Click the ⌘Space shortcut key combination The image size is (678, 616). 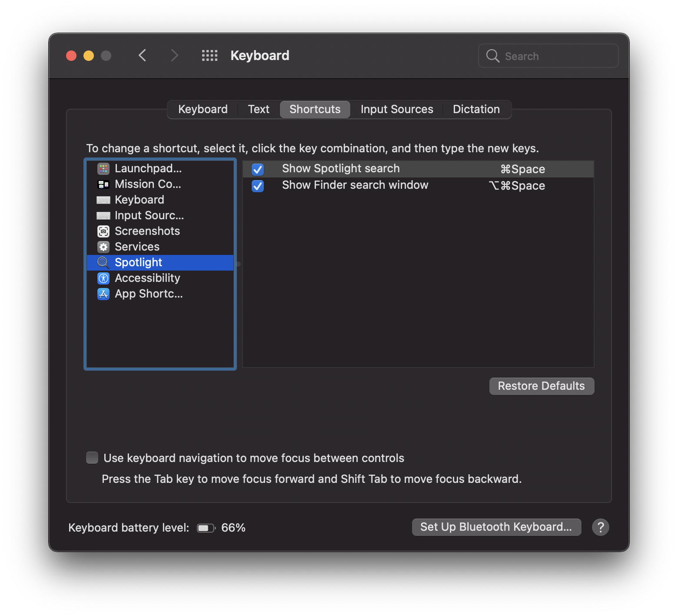(x=522, y=169)
